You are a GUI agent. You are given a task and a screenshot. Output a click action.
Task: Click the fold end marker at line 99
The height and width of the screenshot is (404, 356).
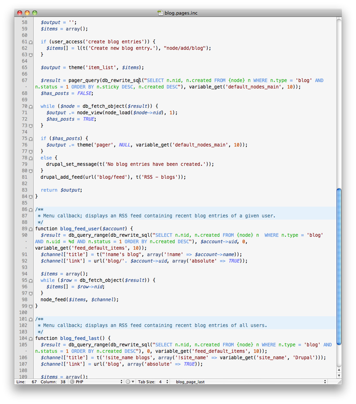click(x=30, y=307)
